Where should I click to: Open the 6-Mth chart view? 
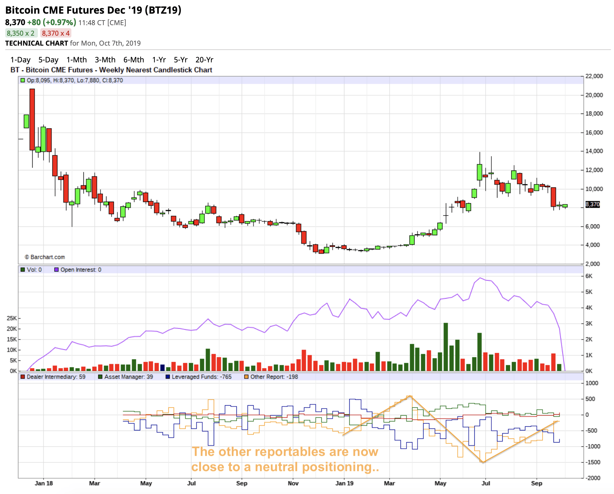point(134,60)
